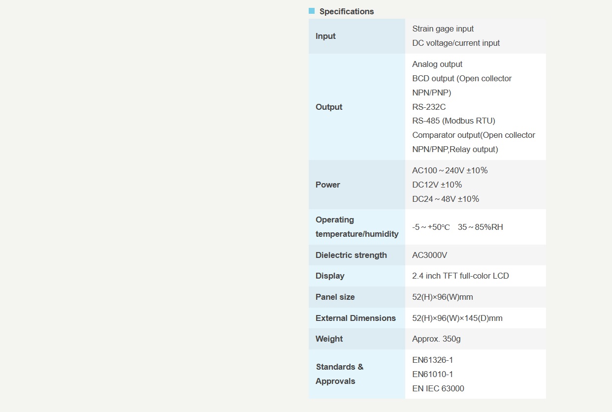Click the Approx. 350g weight value
The width and height of the screenshot is (612, 412).
(x=436, y=339)
